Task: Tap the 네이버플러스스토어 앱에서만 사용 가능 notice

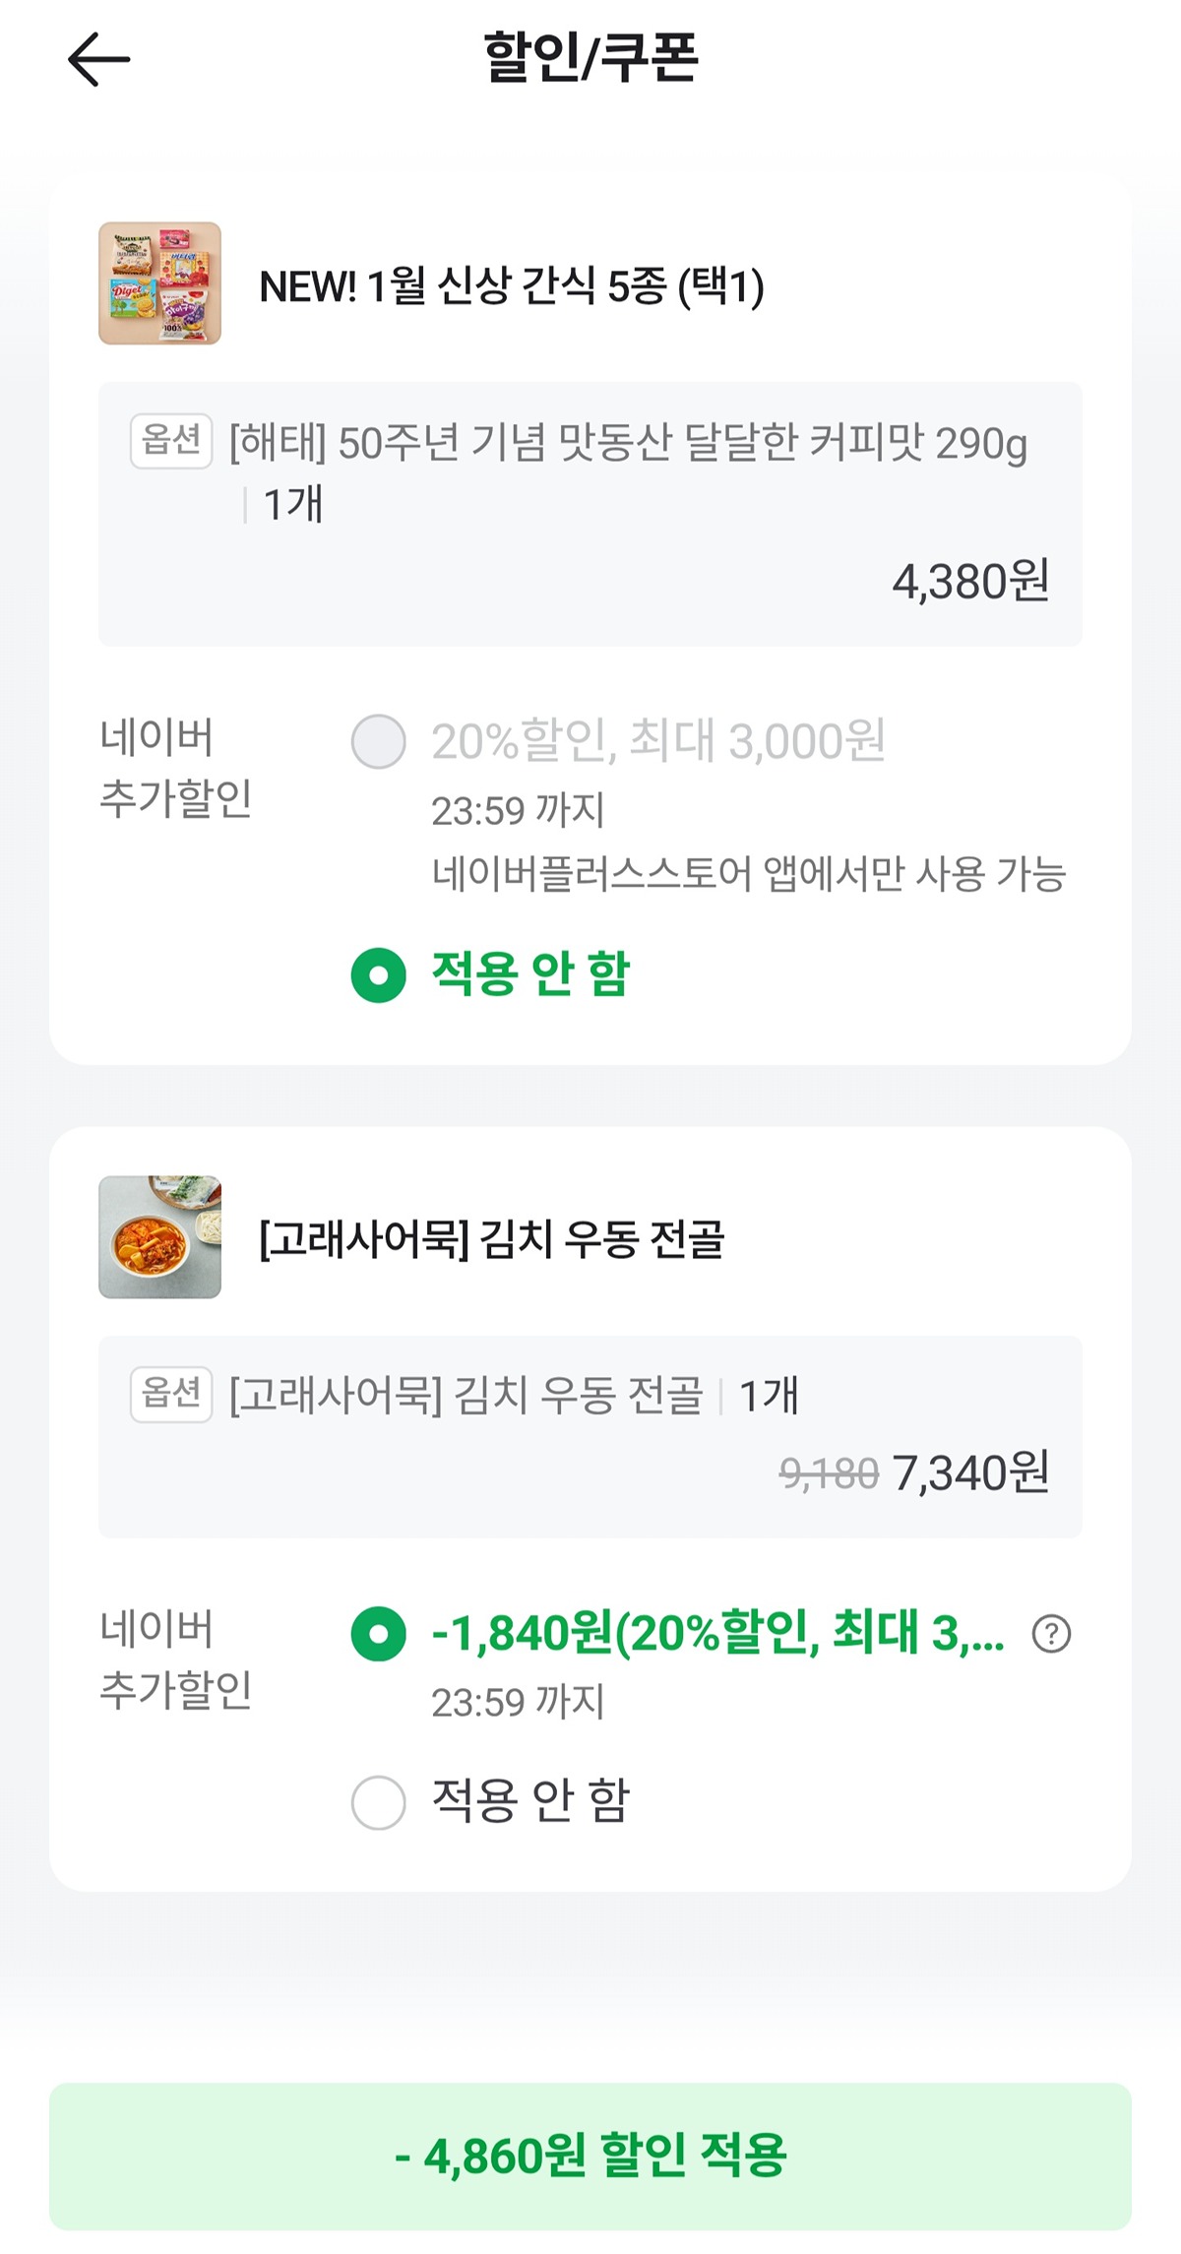Action: pos(748,874)
